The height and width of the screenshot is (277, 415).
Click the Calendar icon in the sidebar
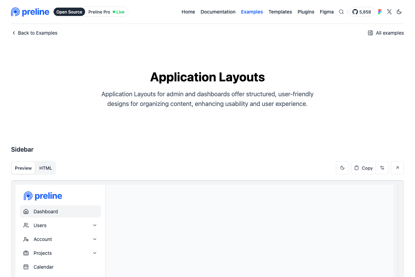26,267
